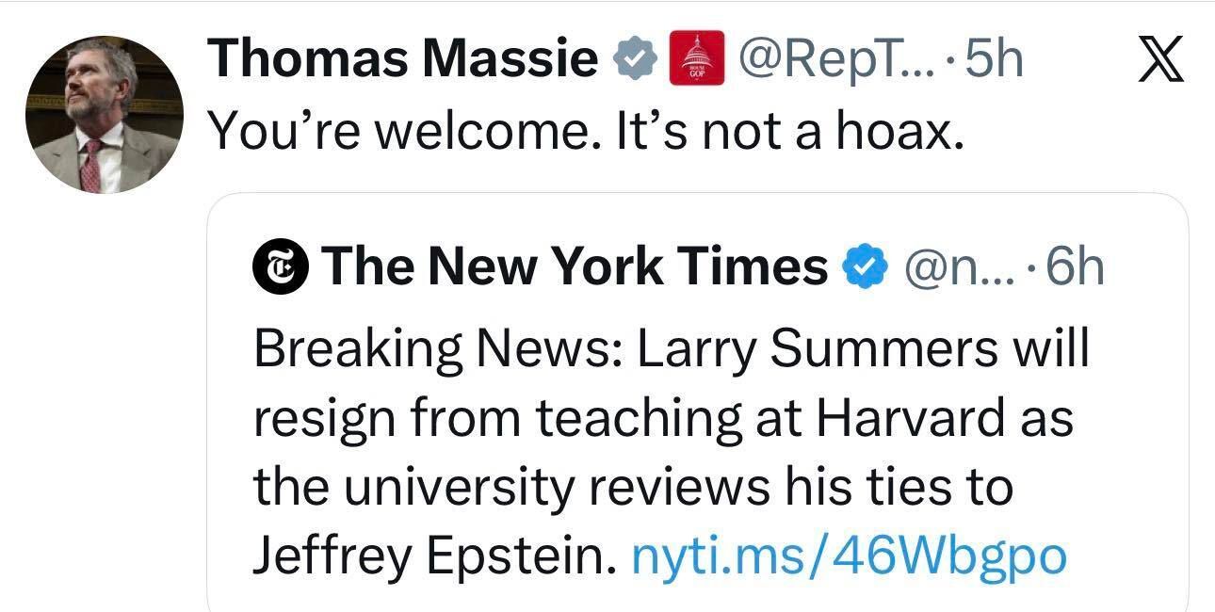1215x612 pixels.
Task: Click "the university reviews his ties to" line
Action: tap(633, 487)
